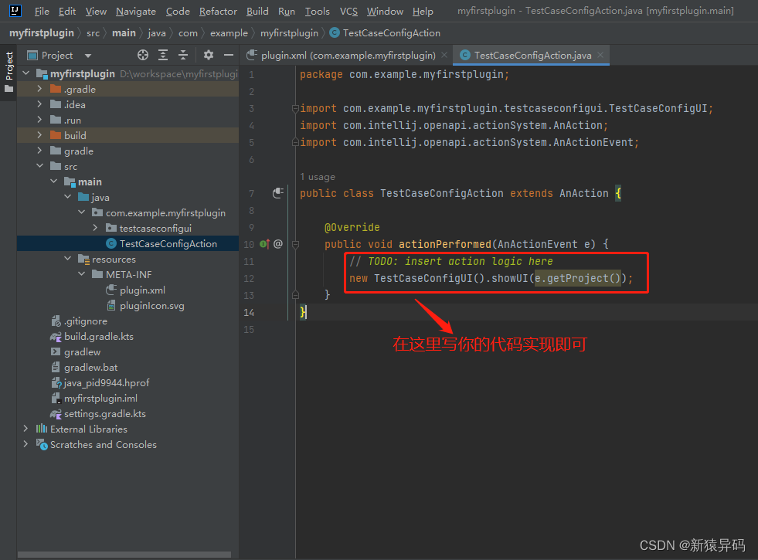
Task: Click the Collapse All icon in Project panel
Action: click(182, 55)
